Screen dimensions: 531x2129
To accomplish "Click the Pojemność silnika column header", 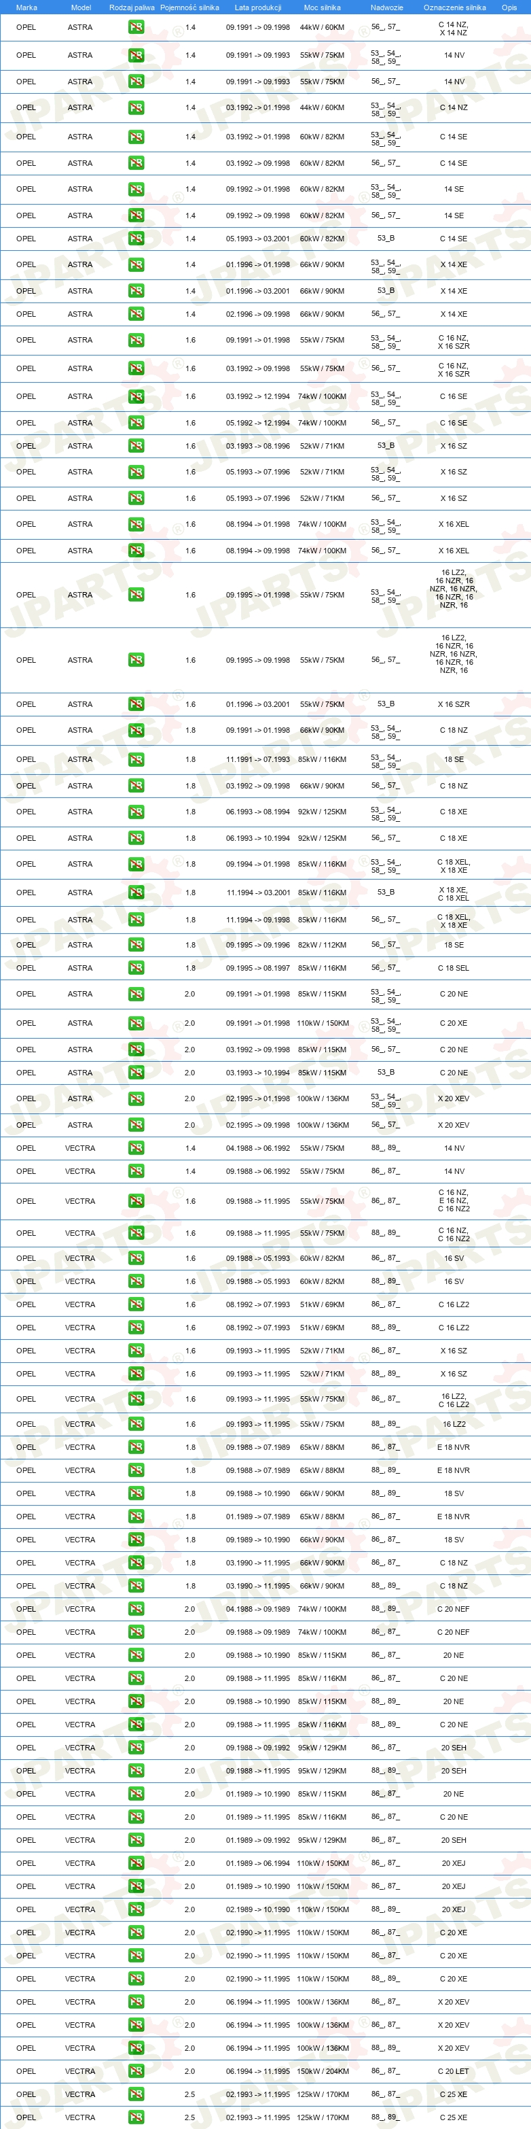I will [190, 7].
